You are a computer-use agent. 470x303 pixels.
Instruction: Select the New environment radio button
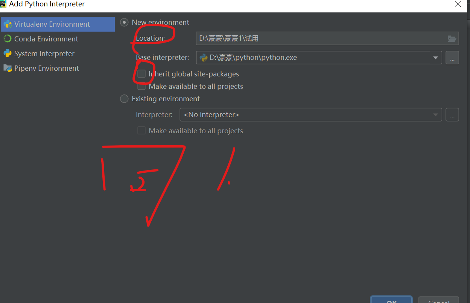124,23
